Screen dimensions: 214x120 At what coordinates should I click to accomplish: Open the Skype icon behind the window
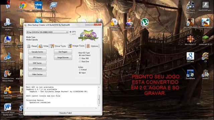pyautogui.click(x=38, y=21)
